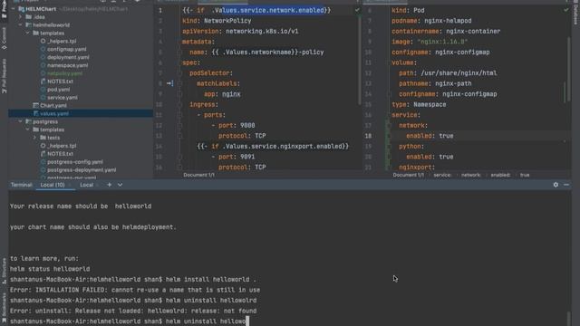Click 'Document 1/1' breadcrumb in right editor
Screen dimensions: 580x326
pos(409,175)
